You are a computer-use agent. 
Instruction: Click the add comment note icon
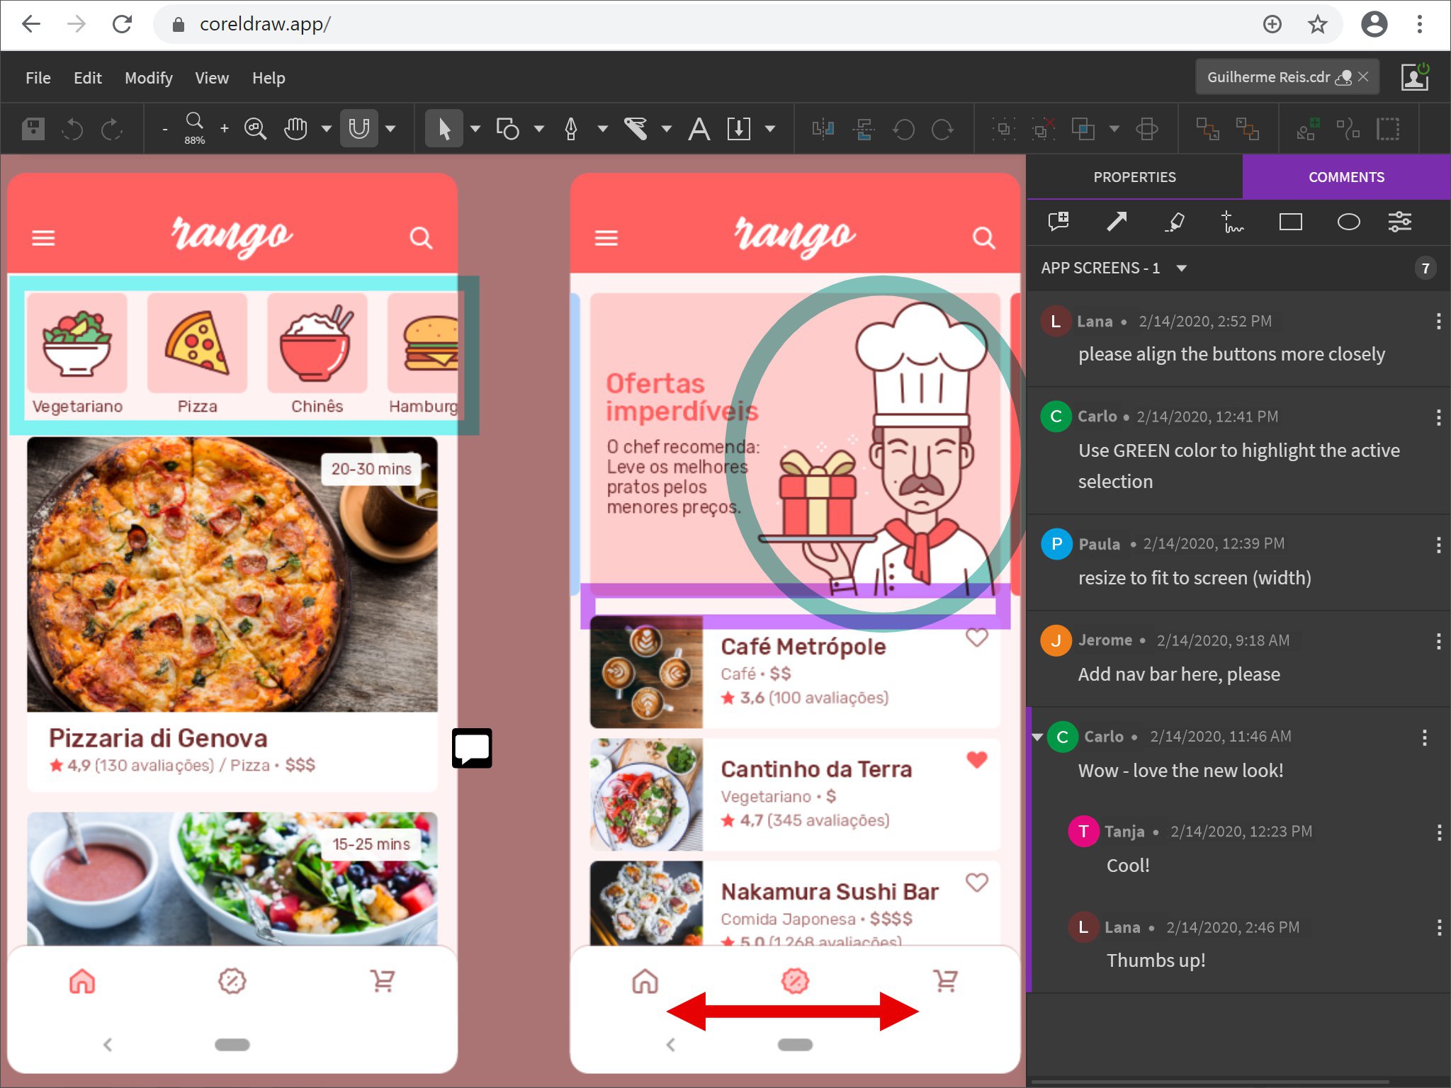click(x=1058, y=222)
